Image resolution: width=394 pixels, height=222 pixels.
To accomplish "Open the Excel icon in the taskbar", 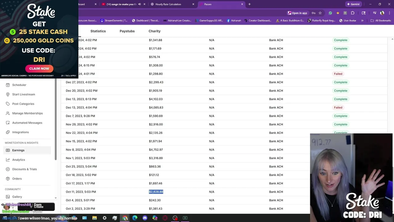I will (x=185, y=218).
